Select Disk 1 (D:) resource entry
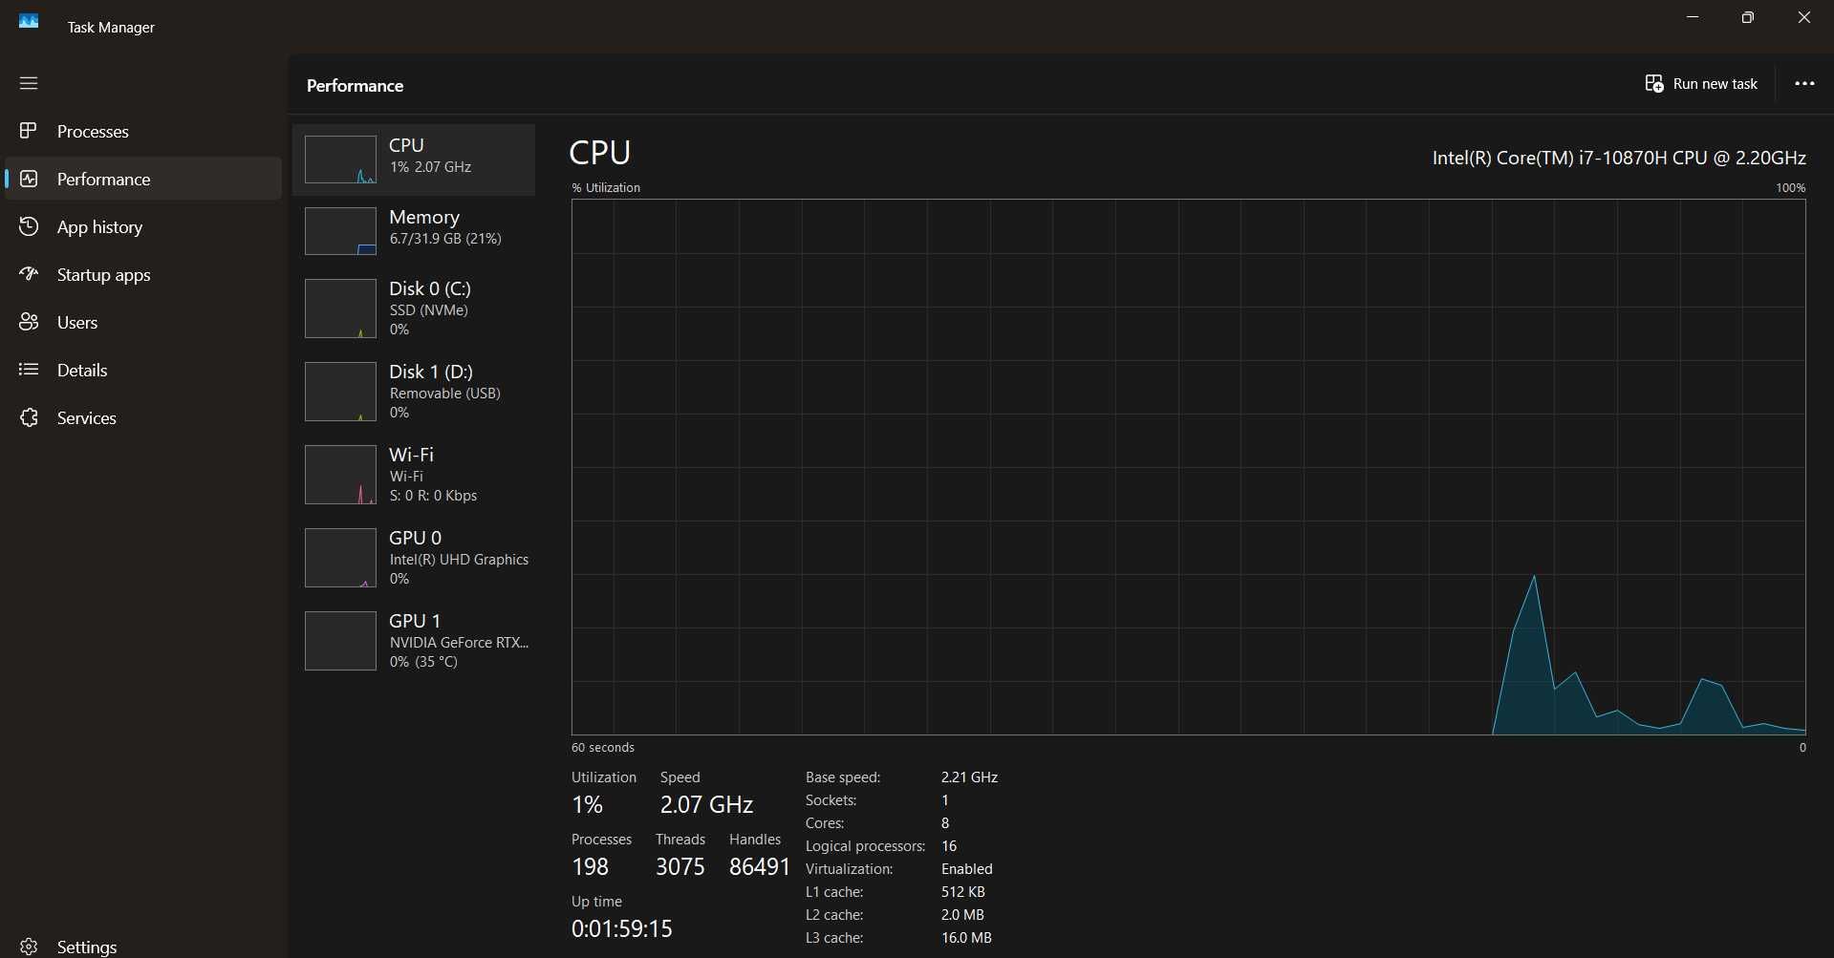Viewport: 1834px width, 958px height. click(x=414, y=392)
